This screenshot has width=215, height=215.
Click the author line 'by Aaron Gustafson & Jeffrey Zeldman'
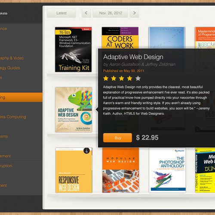[x=139, y=64]
